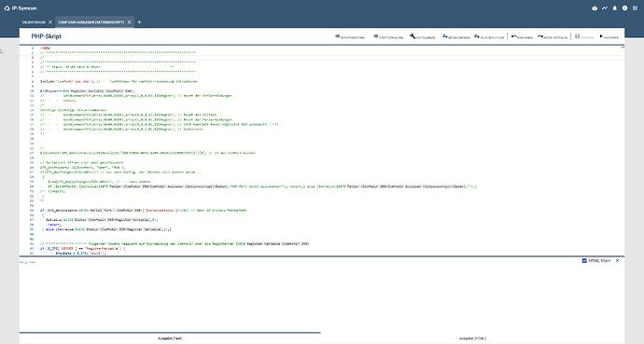
Task: Click code line 23 with IPS_GetInstanceListByModuleID
Action: [147, 153]
